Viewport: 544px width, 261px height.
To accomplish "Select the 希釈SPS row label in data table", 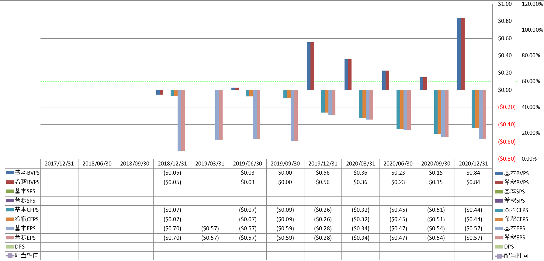I will pos(25,200).
